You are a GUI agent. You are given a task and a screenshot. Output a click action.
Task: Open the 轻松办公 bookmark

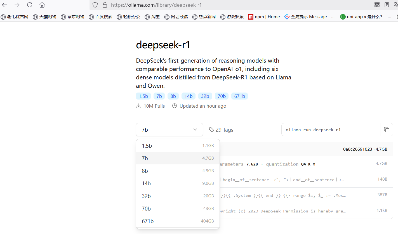[x=128, y=17]
